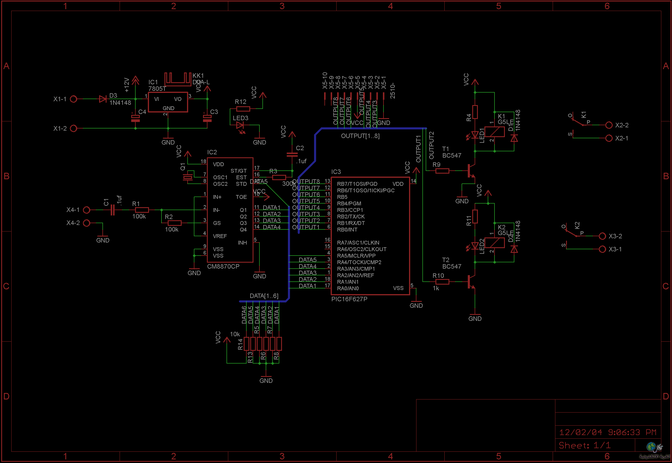Click the RA7/ASC1/CLKIN pin label

coord(358,243)
